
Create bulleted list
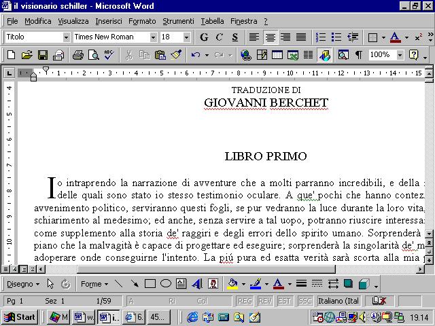tap(336, 37)
